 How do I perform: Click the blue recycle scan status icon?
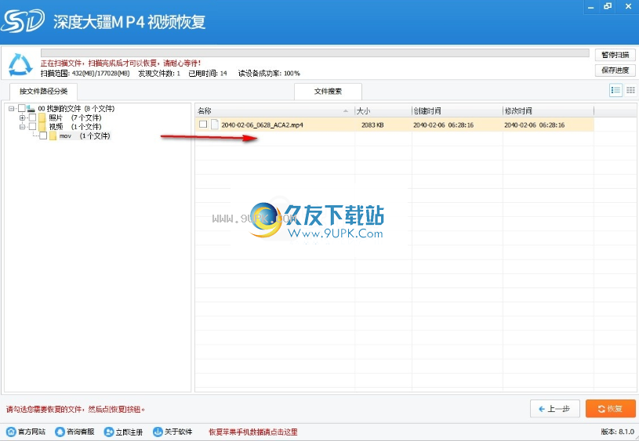tap(20, 64)
